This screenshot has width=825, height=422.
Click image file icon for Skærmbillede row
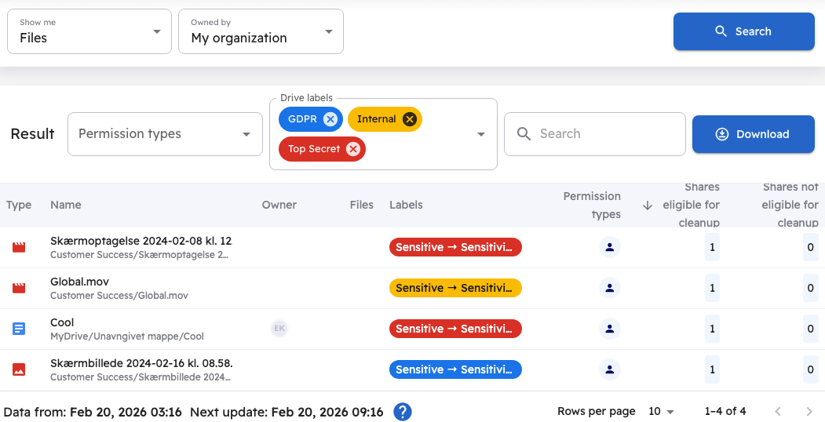19,370
